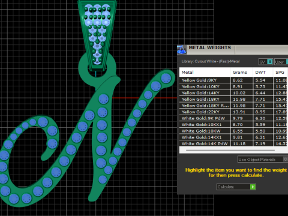Select the gem-set bail at the pendant top

[x=97, y=35]
